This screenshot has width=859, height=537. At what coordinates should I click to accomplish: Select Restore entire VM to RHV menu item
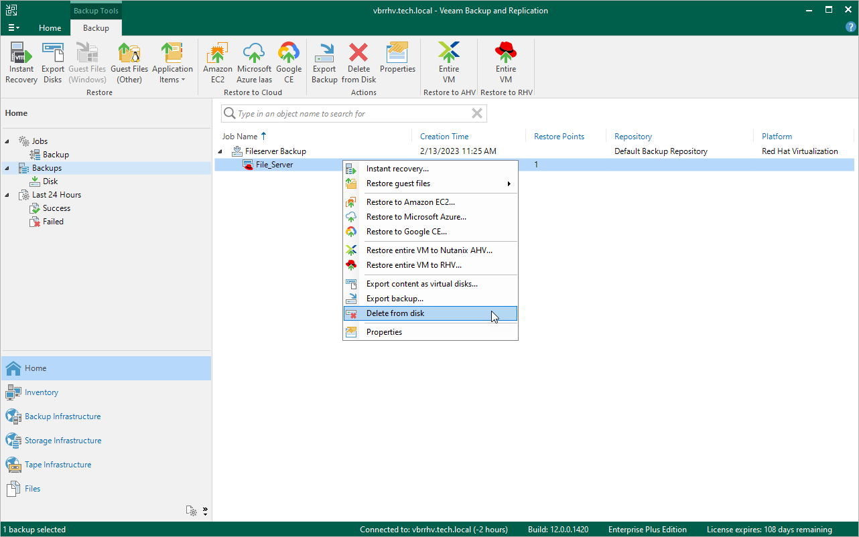click(430, 265)
